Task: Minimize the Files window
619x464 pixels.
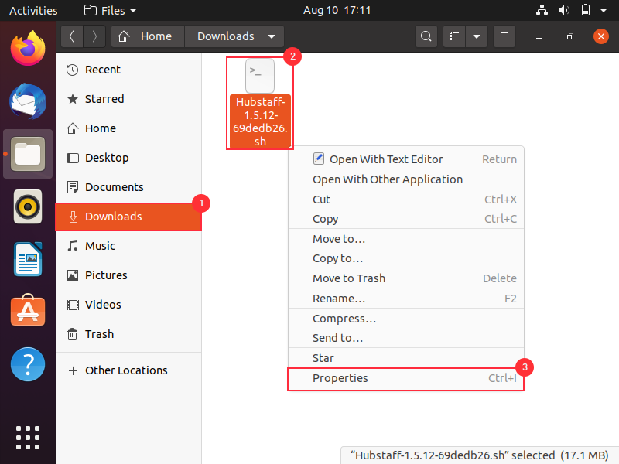Action: pos(539,37)
